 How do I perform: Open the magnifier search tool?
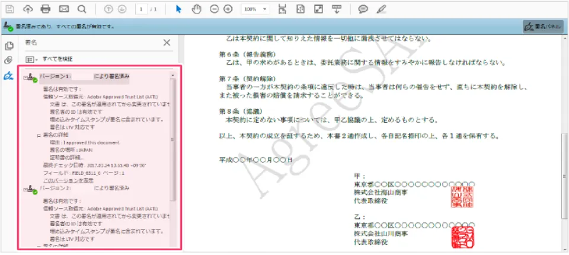(82, 9)
